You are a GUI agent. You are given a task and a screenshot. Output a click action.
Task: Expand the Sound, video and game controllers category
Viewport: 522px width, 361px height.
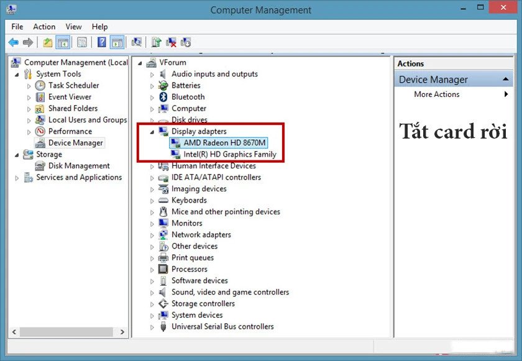152,292
